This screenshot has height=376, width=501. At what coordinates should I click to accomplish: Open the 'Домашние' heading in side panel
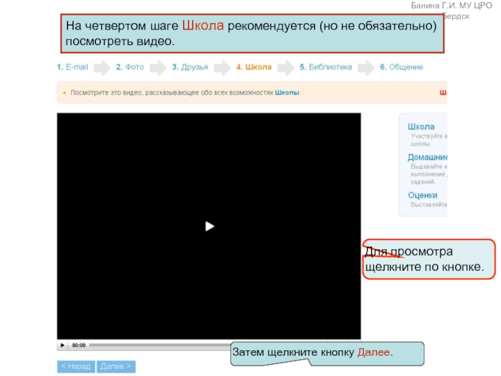428,157
